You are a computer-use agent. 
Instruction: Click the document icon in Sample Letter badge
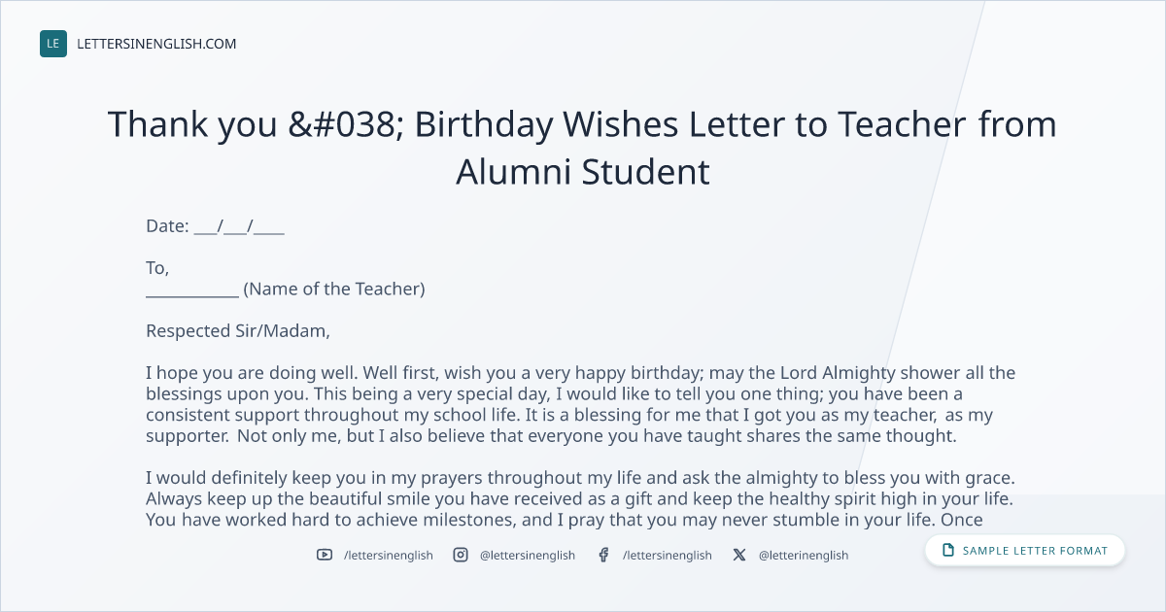948,551
